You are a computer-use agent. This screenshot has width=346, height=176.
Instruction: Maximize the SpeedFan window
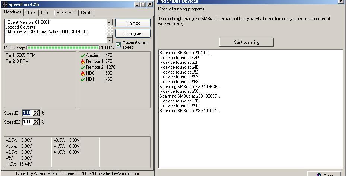click(143, 4)
